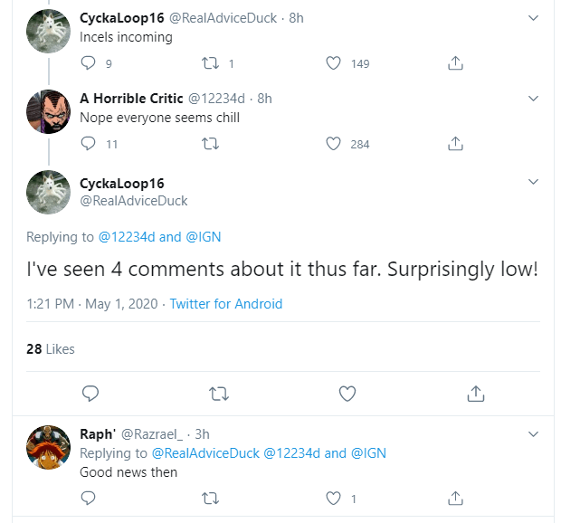Share 'Nope everyone seems chill' tweet
Viewport: 561px width, 523px height.
click(456, 144)
